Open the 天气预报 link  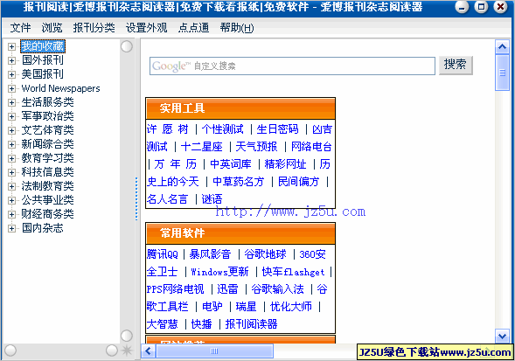(256, 147)
